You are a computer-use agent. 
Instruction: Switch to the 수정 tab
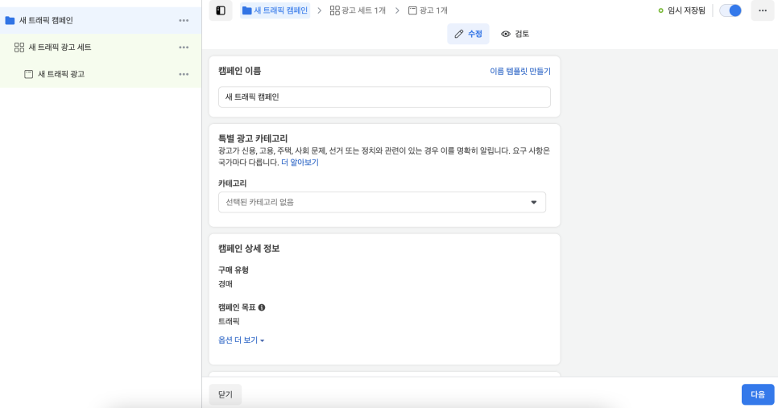pos(469,34)
